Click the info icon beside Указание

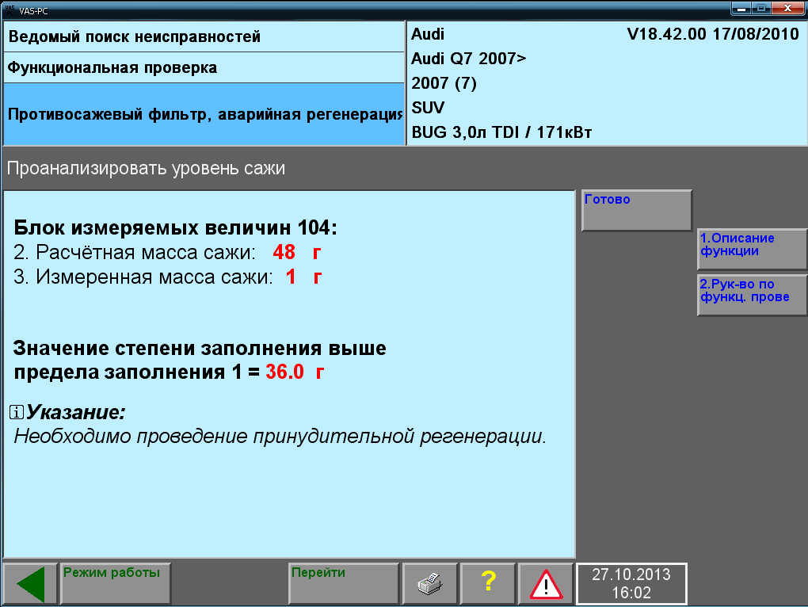click(x=17, y=412)
